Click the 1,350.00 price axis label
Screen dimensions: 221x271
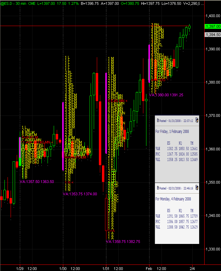[x=213, y=182]
